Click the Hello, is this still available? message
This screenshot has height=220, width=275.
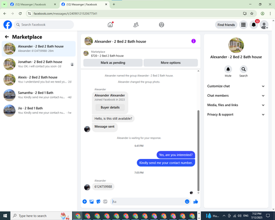click(x=113, y=119)
